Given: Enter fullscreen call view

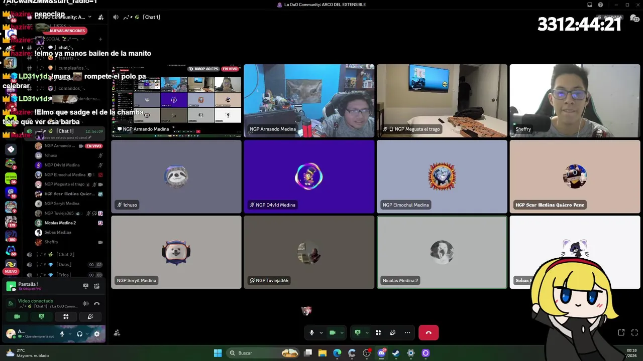Looking at the screenshot, I should pos(634,332).
